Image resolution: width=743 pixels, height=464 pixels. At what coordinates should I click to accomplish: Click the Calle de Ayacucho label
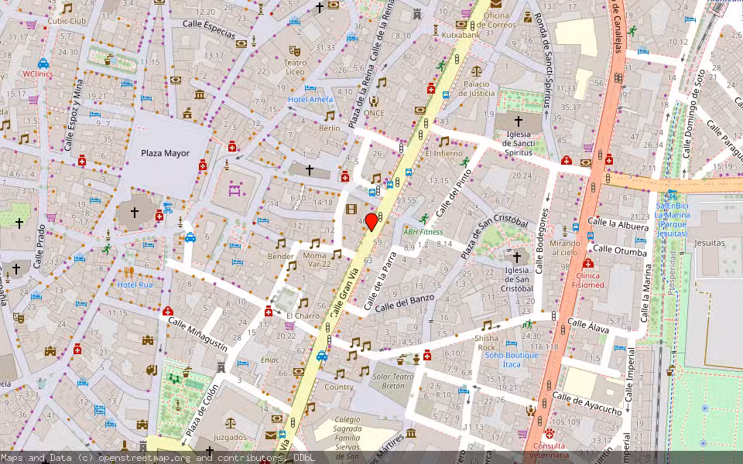point(587,404)
